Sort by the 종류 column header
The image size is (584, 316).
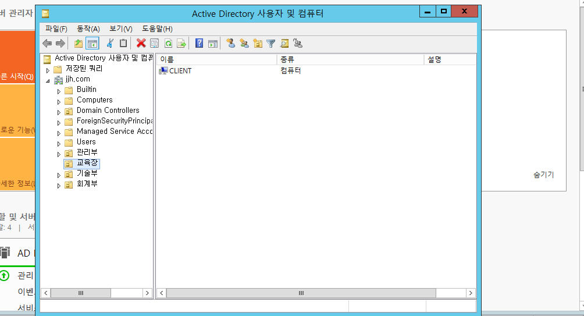tap(351, 59)
